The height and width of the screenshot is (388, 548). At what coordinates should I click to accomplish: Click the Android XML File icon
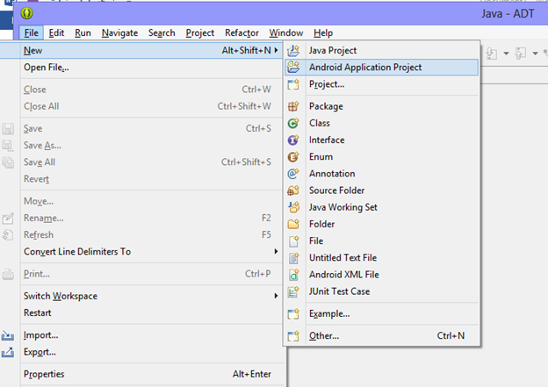(x=293, y=275)
